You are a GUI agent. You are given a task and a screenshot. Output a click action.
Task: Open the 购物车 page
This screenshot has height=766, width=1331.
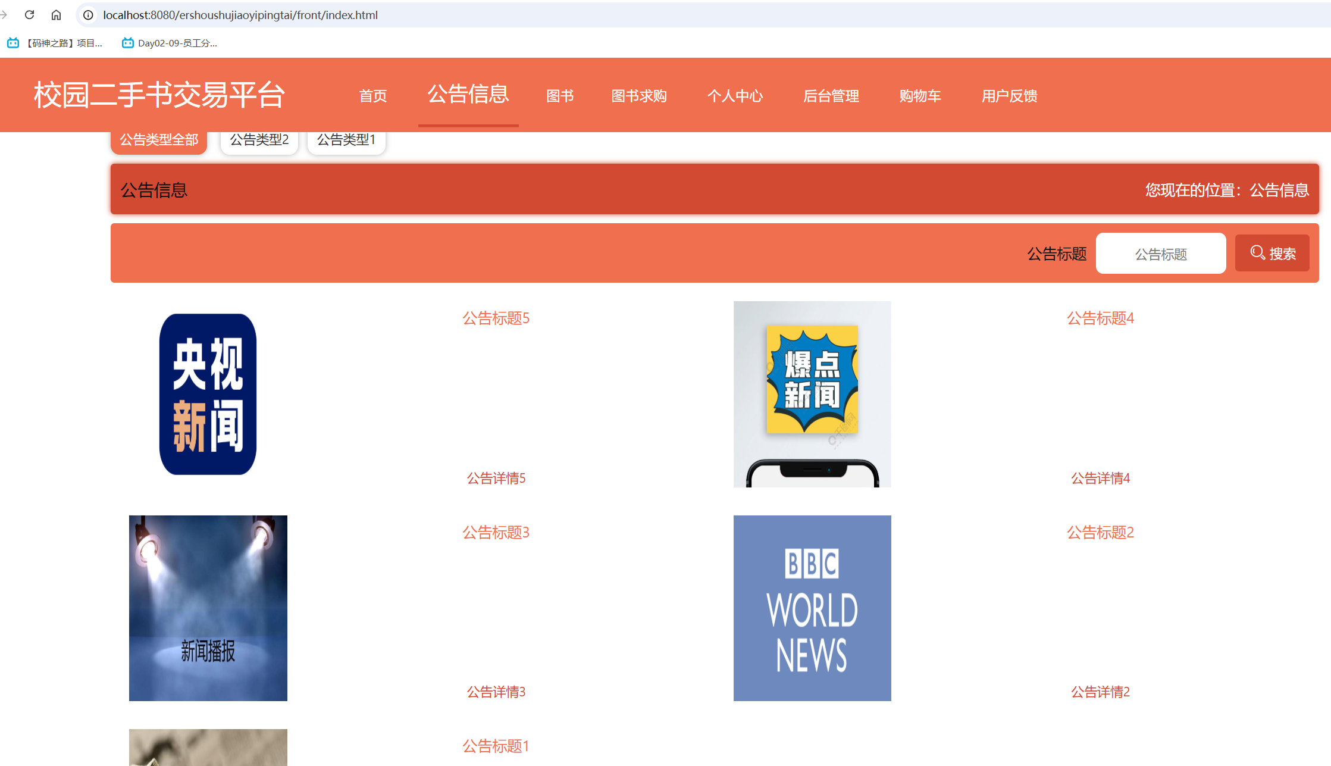click(x=920, y=96)
